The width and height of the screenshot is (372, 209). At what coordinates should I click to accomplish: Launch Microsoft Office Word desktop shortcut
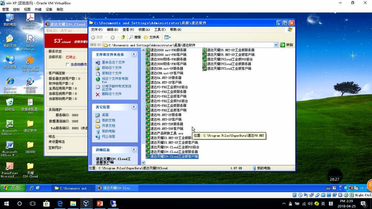point(10,149)
